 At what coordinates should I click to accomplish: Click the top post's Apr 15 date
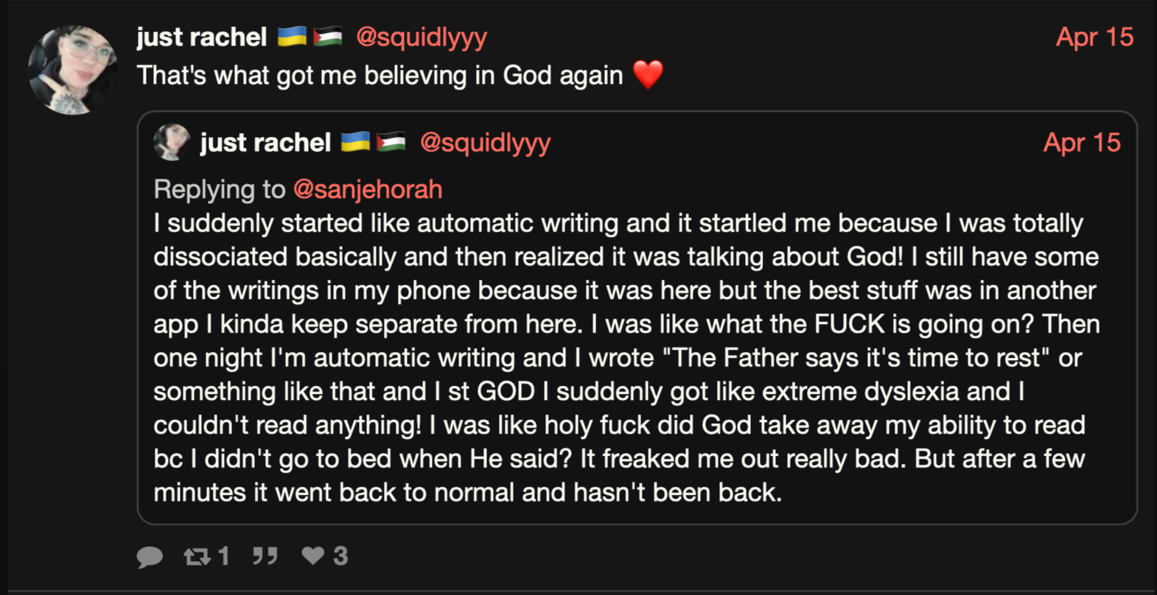[x=1094, y=37]
